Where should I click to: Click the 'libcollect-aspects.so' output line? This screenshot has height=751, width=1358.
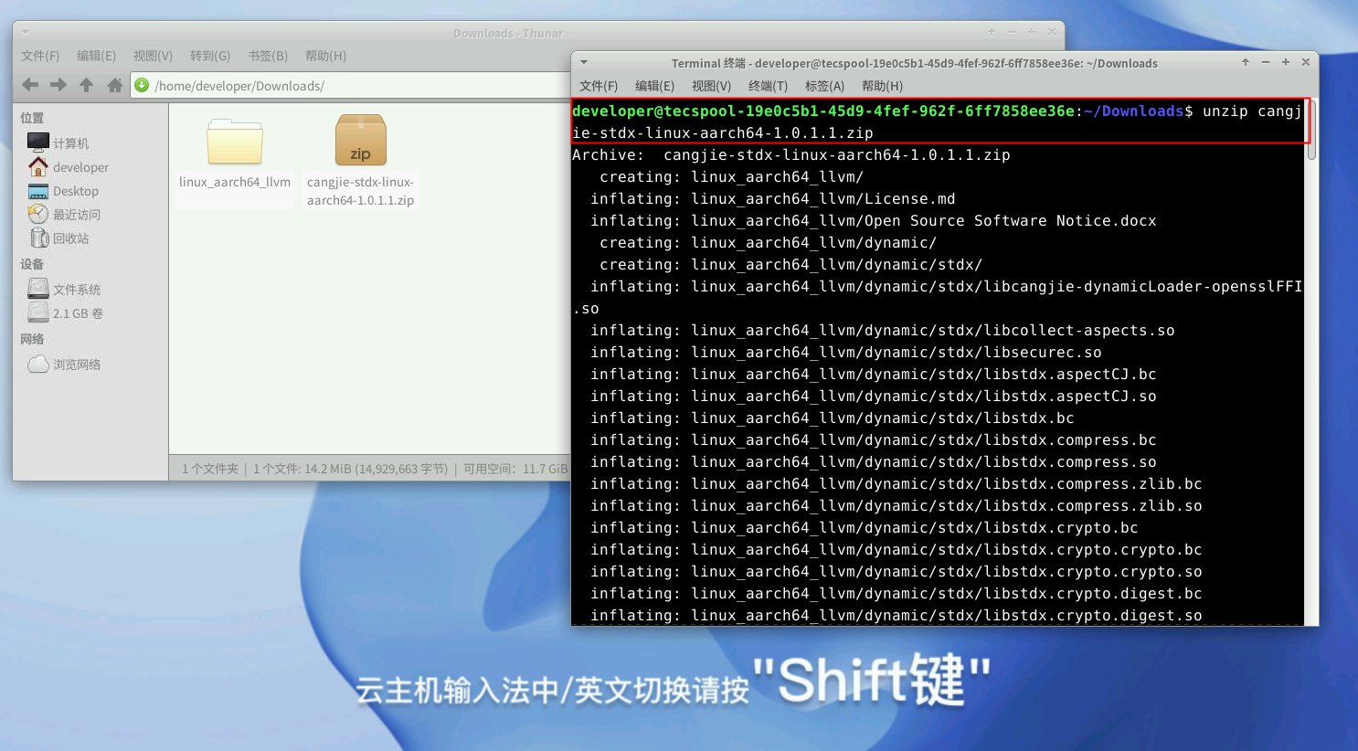pyautogui.click(x=883, y=330)
